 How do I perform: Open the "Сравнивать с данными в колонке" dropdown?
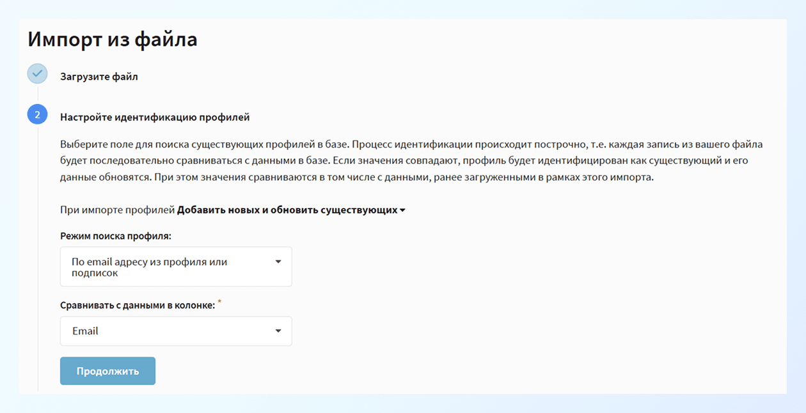[x=176, y=331]
